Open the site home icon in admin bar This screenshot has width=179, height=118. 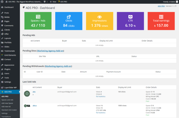(x=7, y=2)
